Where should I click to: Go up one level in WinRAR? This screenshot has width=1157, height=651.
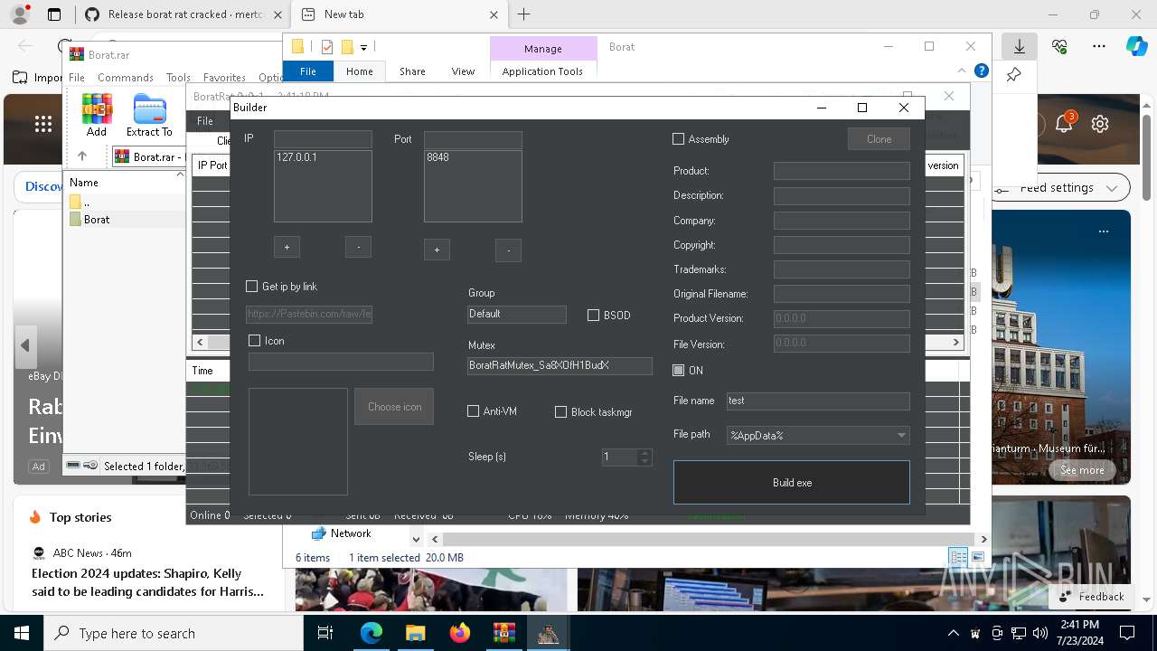82,156
